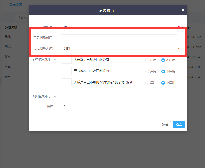
Task: Switch to the 公海设置 tab
Action: [x=16, y=5]
